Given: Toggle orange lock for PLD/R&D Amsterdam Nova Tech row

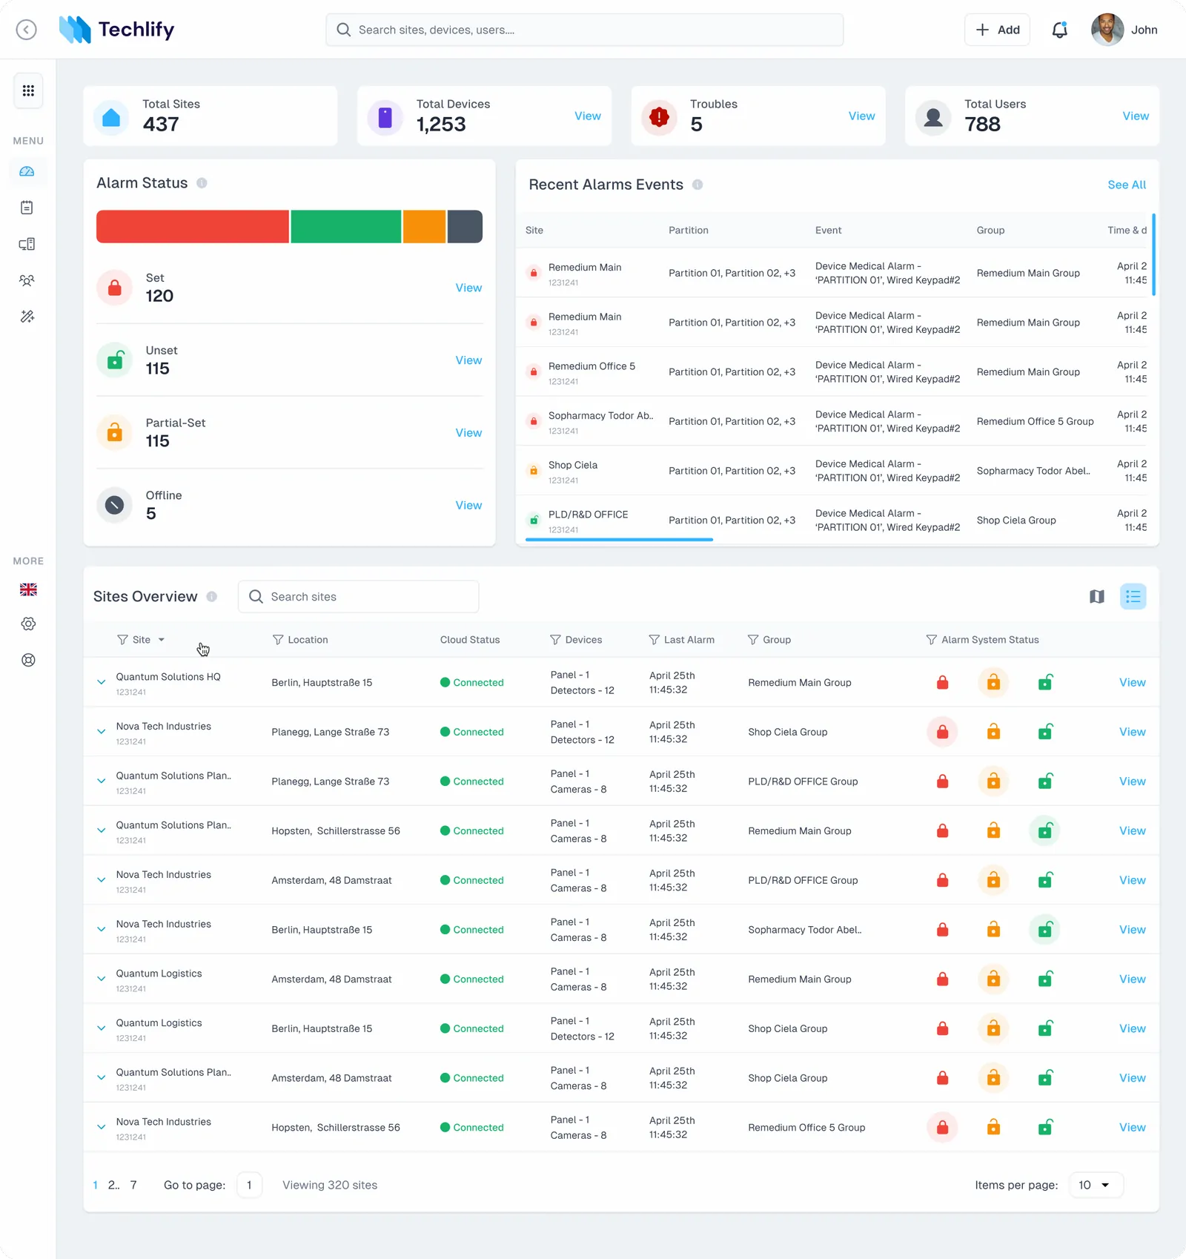Looking at the screenshot, I should point(993,880).
